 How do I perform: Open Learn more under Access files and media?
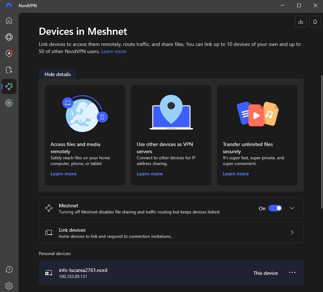(x=64, y=174)
